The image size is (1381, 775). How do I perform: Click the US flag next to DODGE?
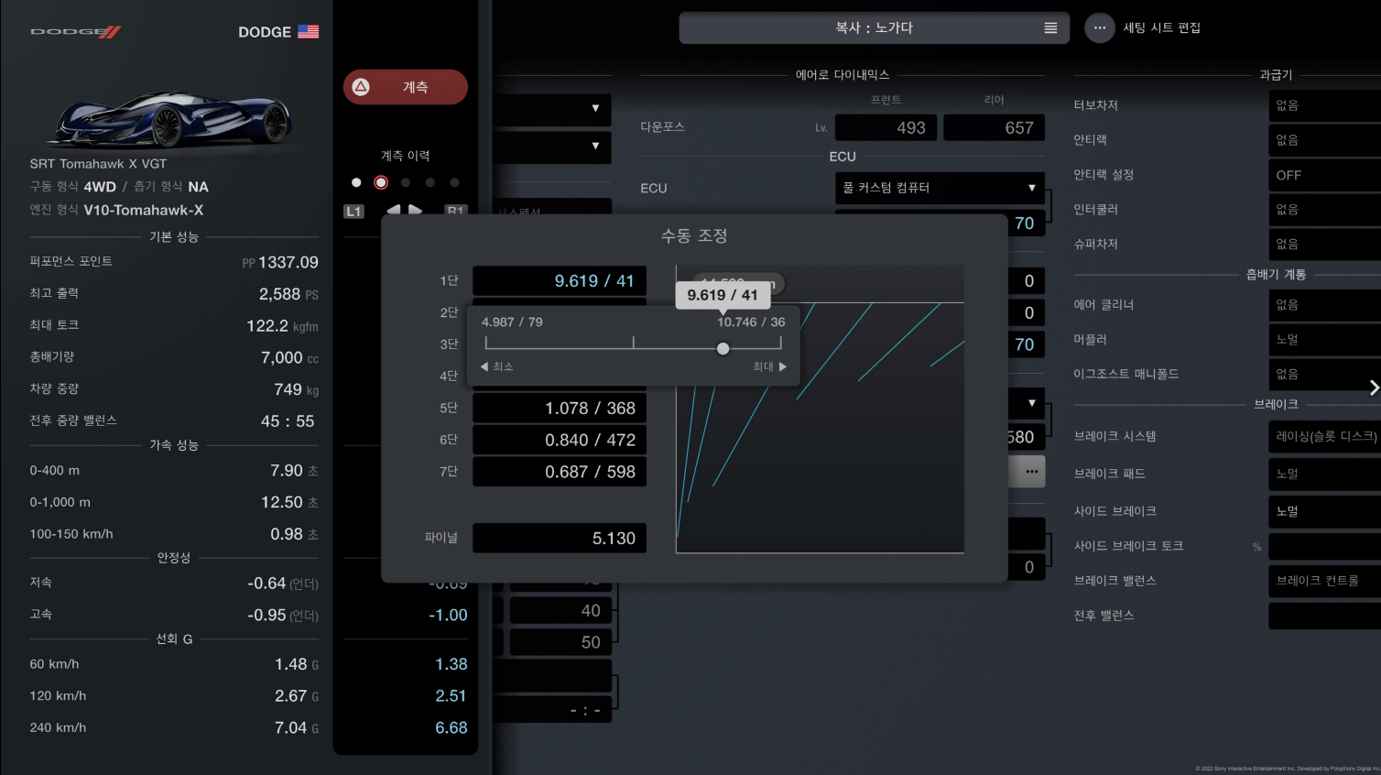pos(309,31)
